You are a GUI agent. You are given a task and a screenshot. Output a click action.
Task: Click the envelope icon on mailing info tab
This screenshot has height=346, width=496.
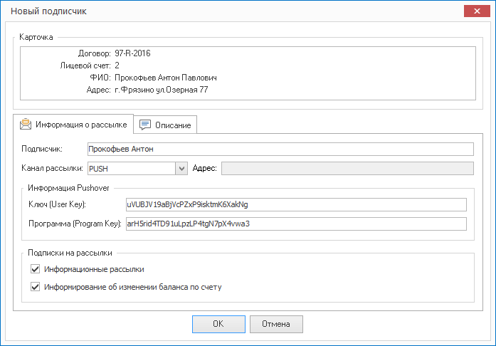click(x=26, y=124)
